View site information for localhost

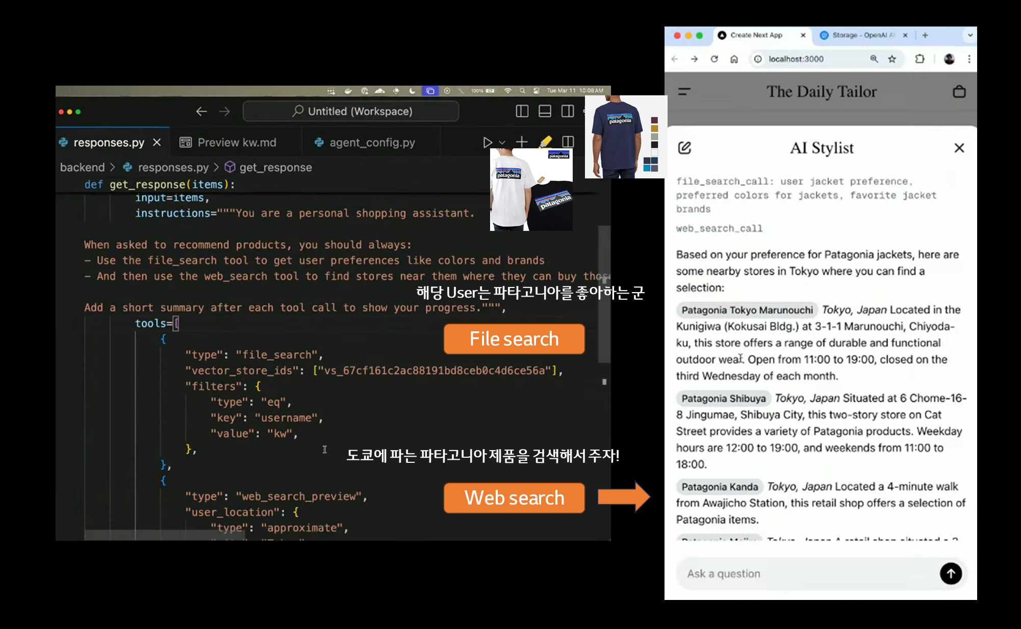pyautogui.click(x=758, y=59)
